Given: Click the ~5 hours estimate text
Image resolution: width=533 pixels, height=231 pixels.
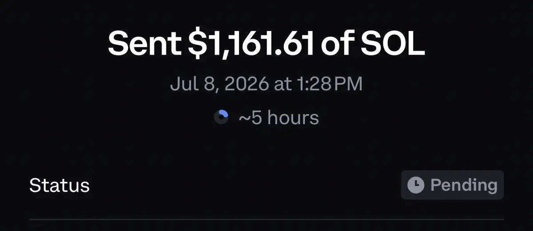Looking at the screenshot, I should click(279, 118).
